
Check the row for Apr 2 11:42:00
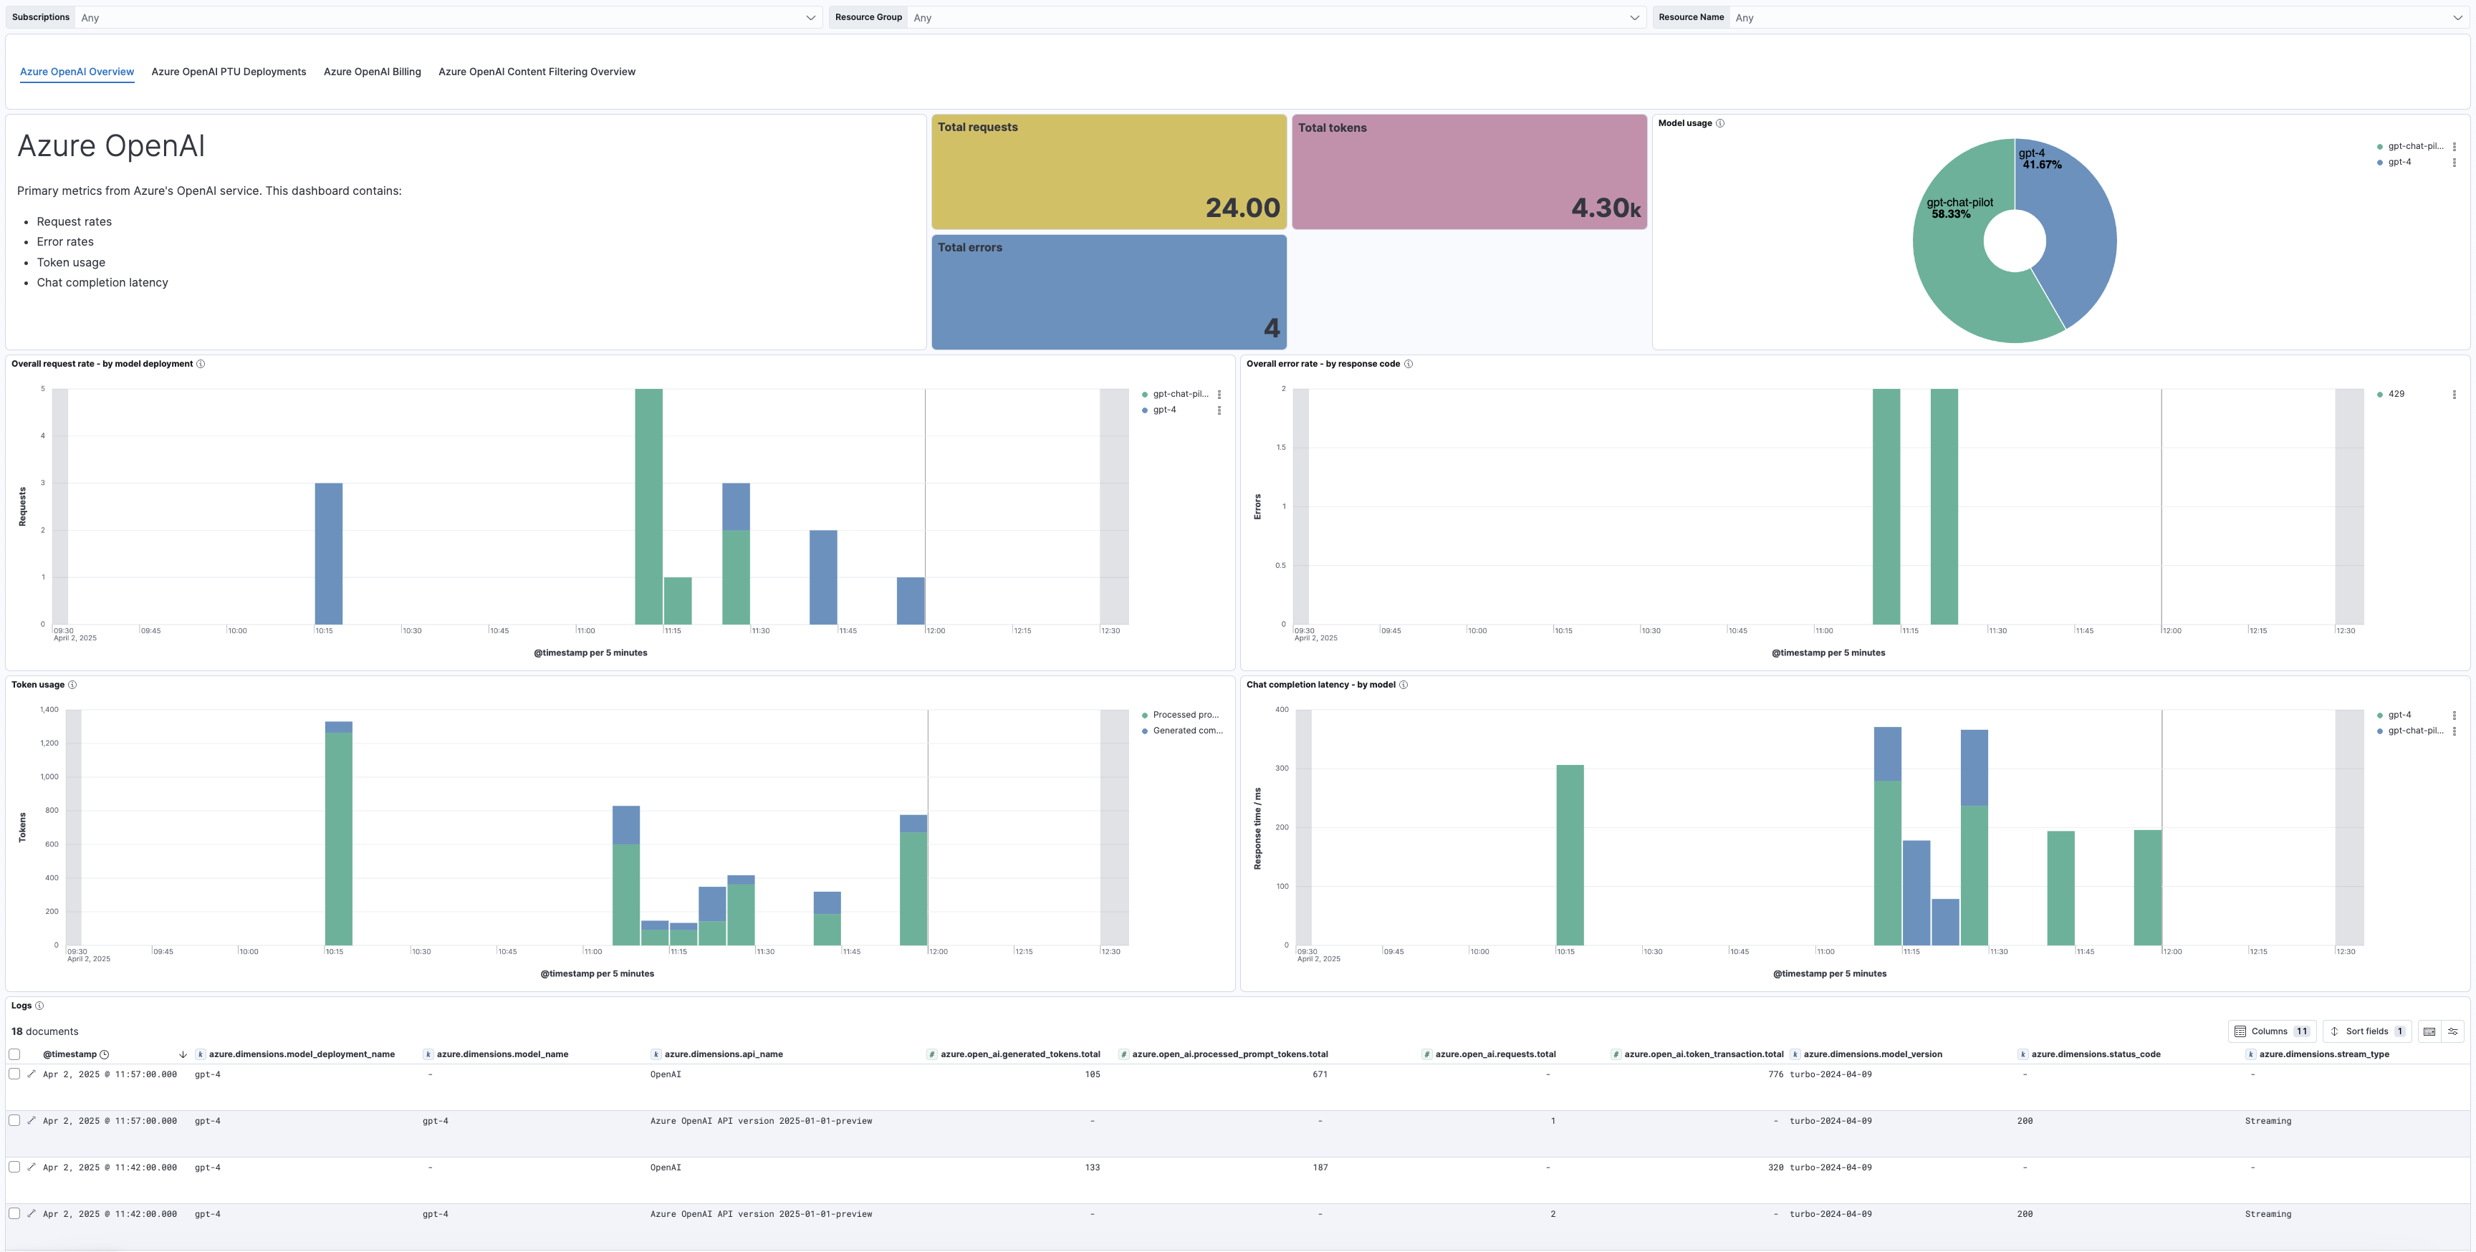tap(14, 1167)
